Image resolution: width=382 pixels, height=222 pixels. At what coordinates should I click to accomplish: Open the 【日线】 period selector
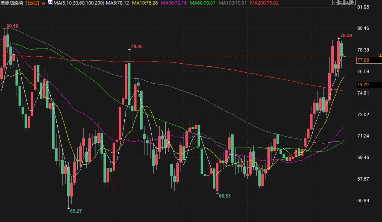[32, 3]
